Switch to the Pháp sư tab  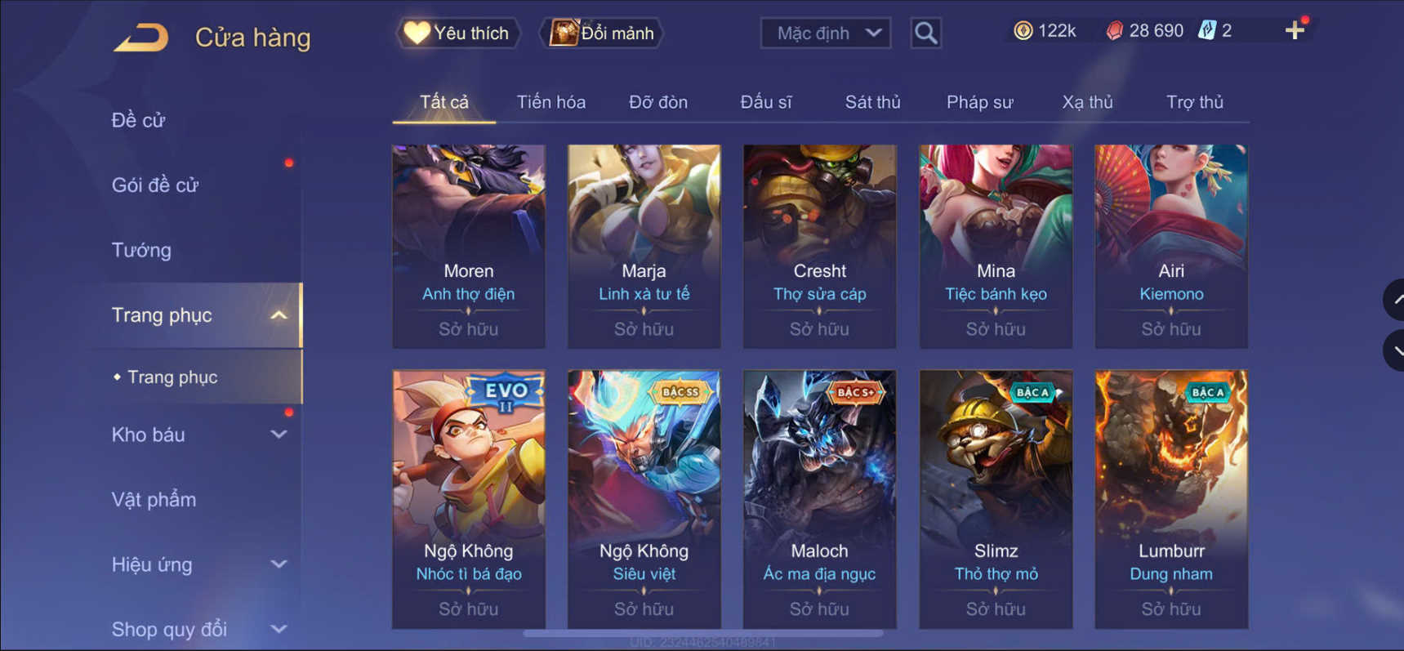pos(979,102)
